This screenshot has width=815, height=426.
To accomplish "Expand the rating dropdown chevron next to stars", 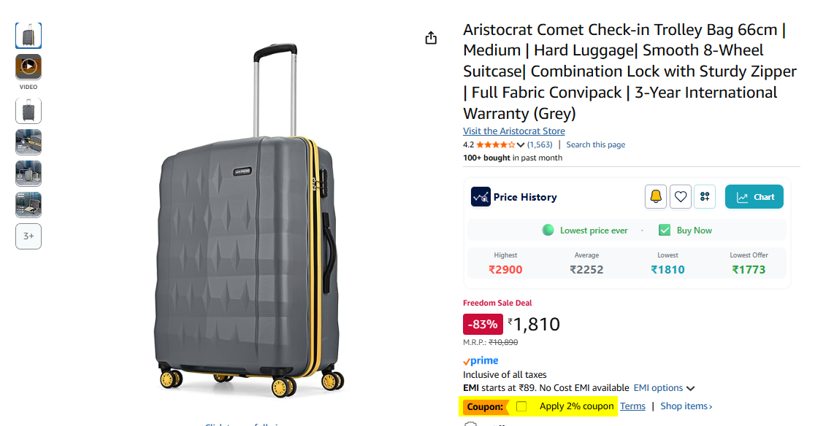I will (x=520, y=144).
